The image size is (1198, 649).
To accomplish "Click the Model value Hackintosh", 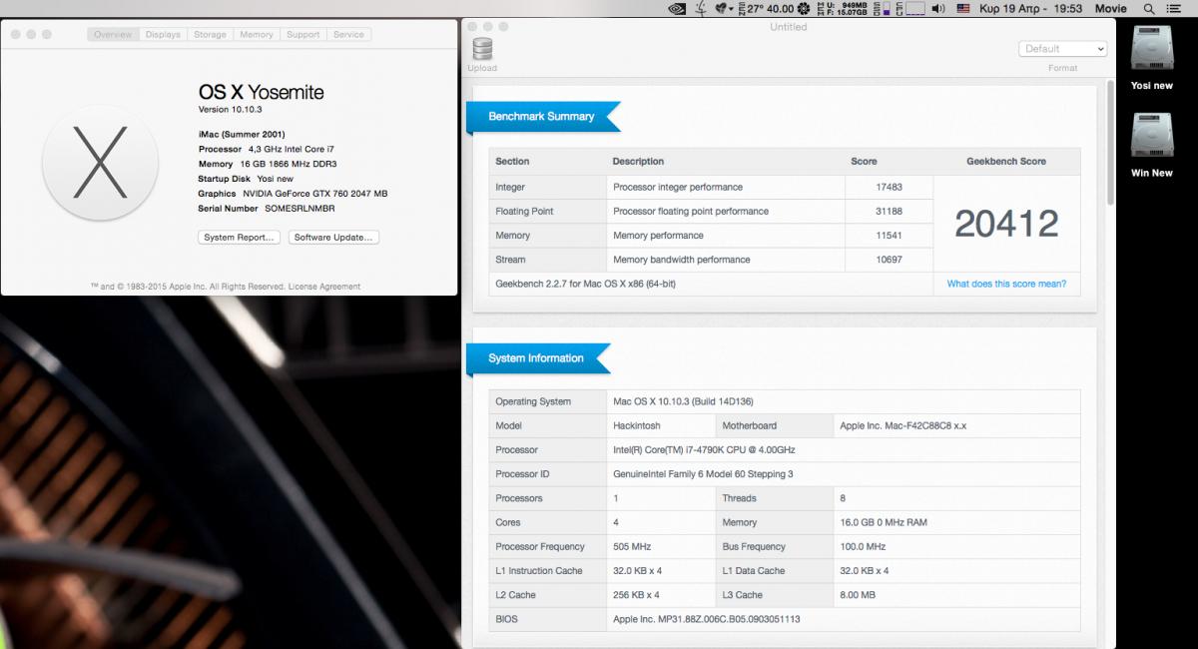I will [x=637, y=425].
